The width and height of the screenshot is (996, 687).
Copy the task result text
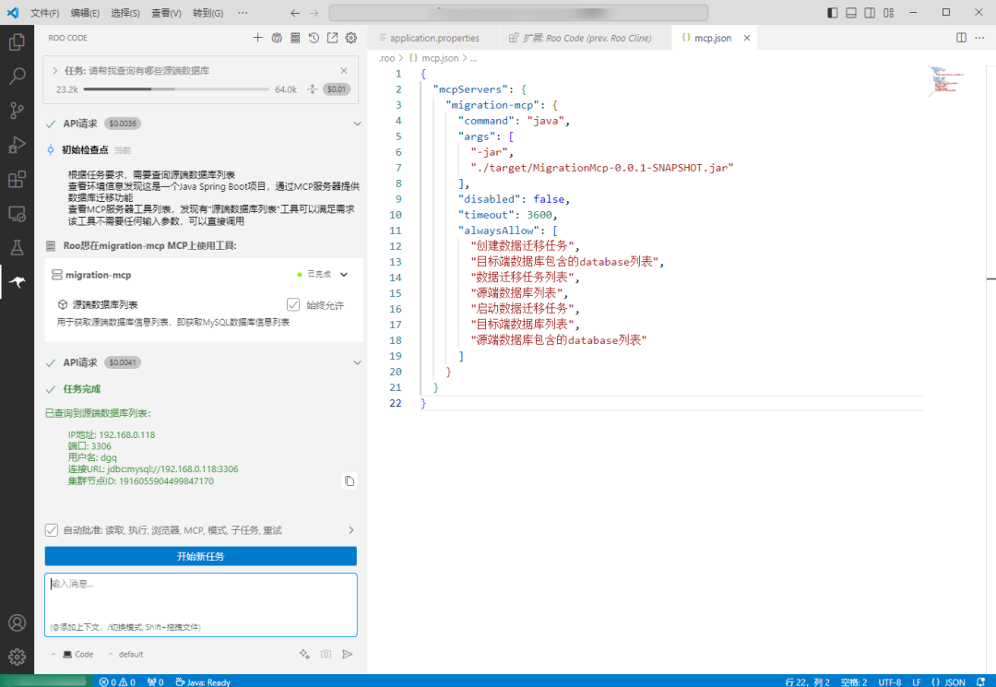click(350, 480)
